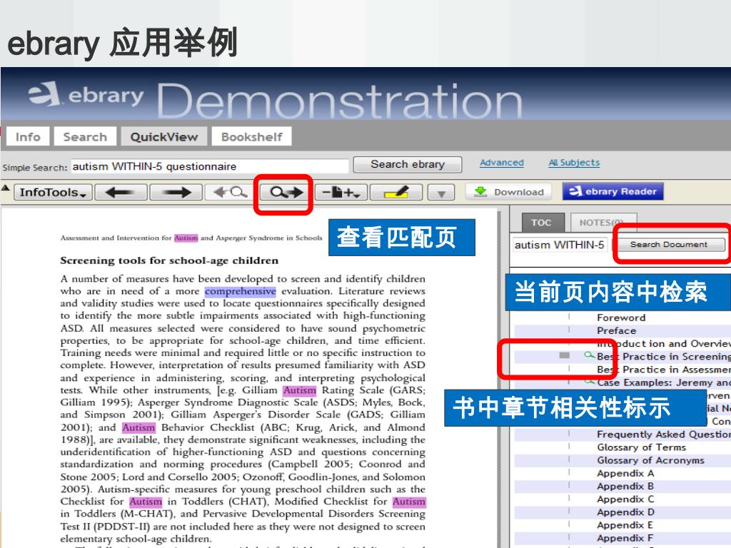Click in the Simple Search field
This screenshot has width=731, height=548.
click(x=209, y=166)
